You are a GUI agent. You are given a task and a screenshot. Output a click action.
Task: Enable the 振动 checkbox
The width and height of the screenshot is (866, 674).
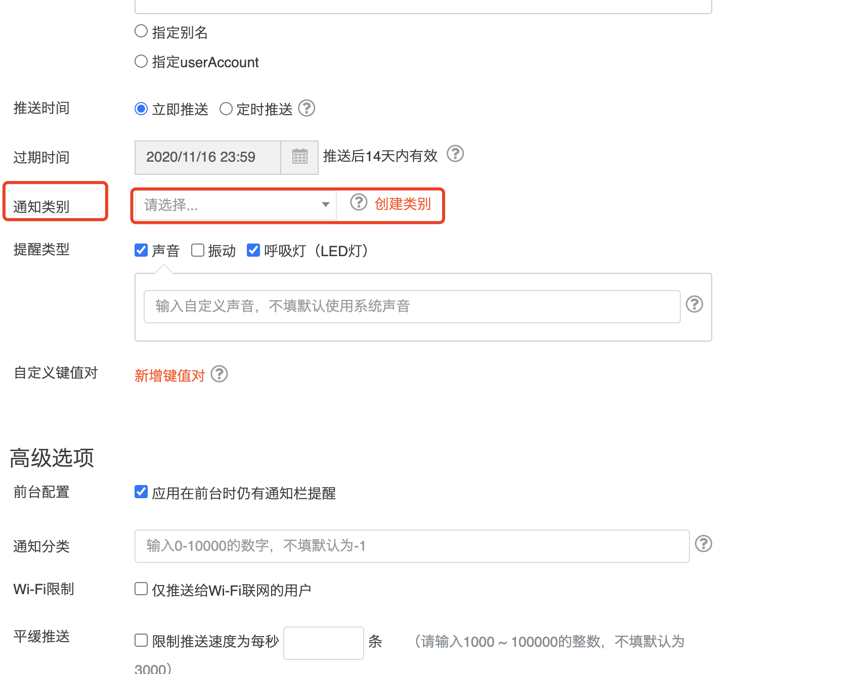(197, 250)
